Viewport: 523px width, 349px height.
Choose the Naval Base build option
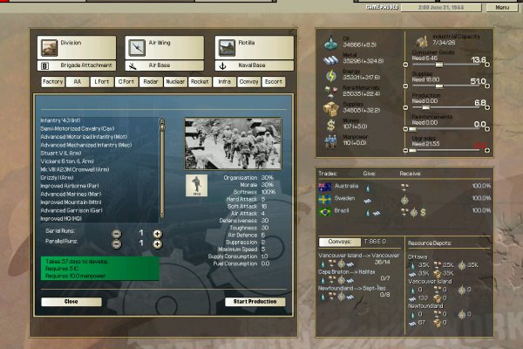(255, 65)
